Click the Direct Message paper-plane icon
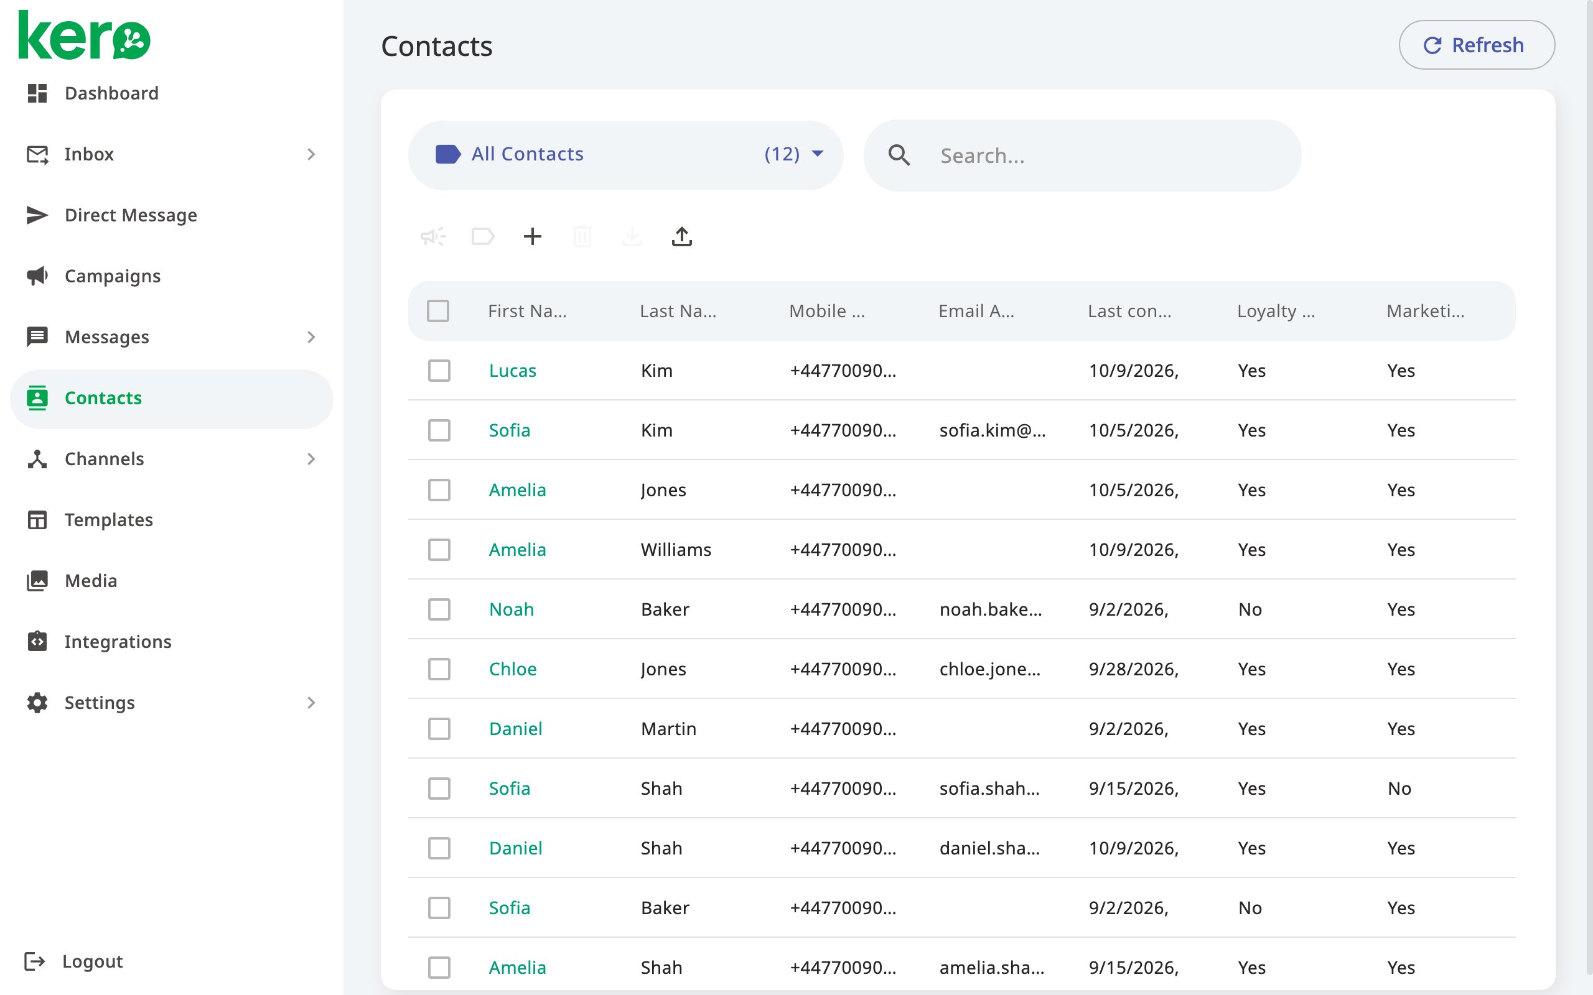The image size is (1593, 995). tap(37, 215)
